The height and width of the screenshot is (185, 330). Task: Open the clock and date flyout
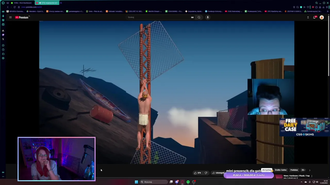point(324,182)
